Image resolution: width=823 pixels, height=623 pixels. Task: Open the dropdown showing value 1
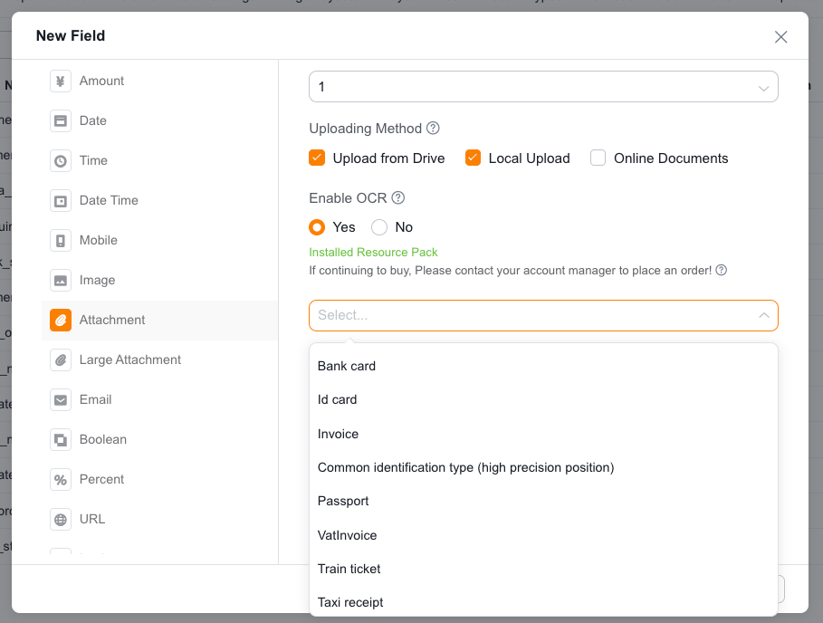point(543,87)
